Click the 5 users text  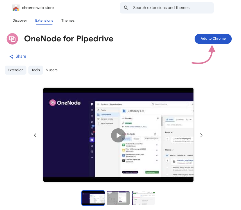(x=52, y=70)
